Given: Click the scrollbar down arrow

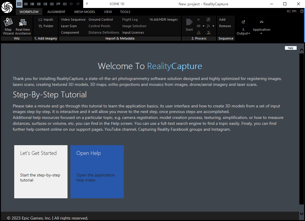Looking at the screenshot, I should click(x=301, y=214).
